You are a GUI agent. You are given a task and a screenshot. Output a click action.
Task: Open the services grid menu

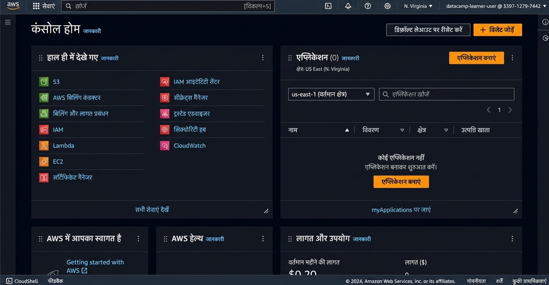click(36, 6)
